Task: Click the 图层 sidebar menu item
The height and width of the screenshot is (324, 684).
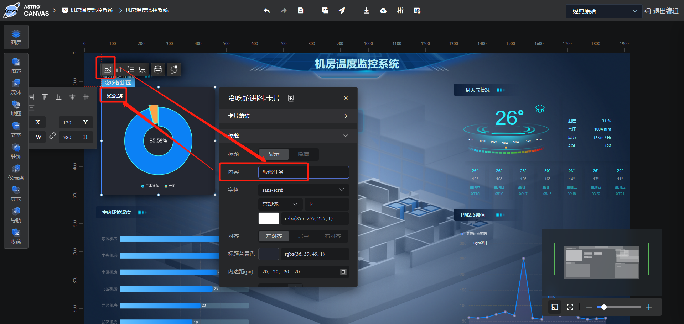Action: click(x=16, y=37)
